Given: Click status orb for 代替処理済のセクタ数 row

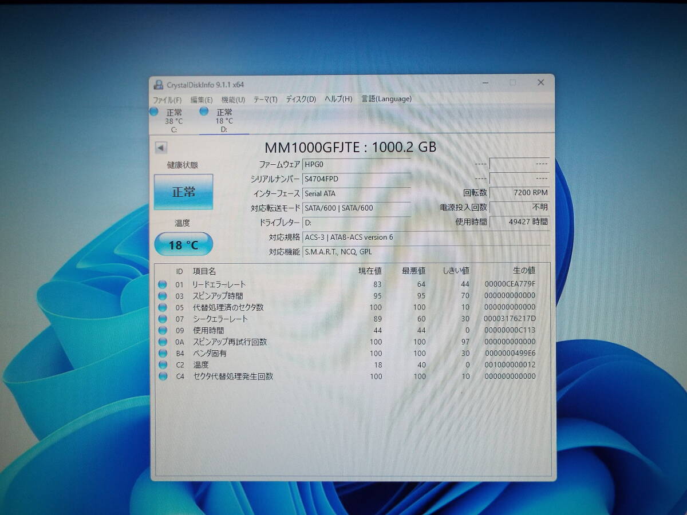Looking at the screenshot, I should pos(163,307).
